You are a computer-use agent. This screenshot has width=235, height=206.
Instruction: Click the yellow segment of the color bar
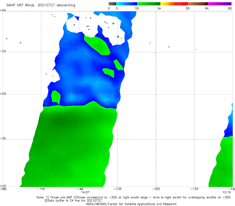click(x=164, y=4)
